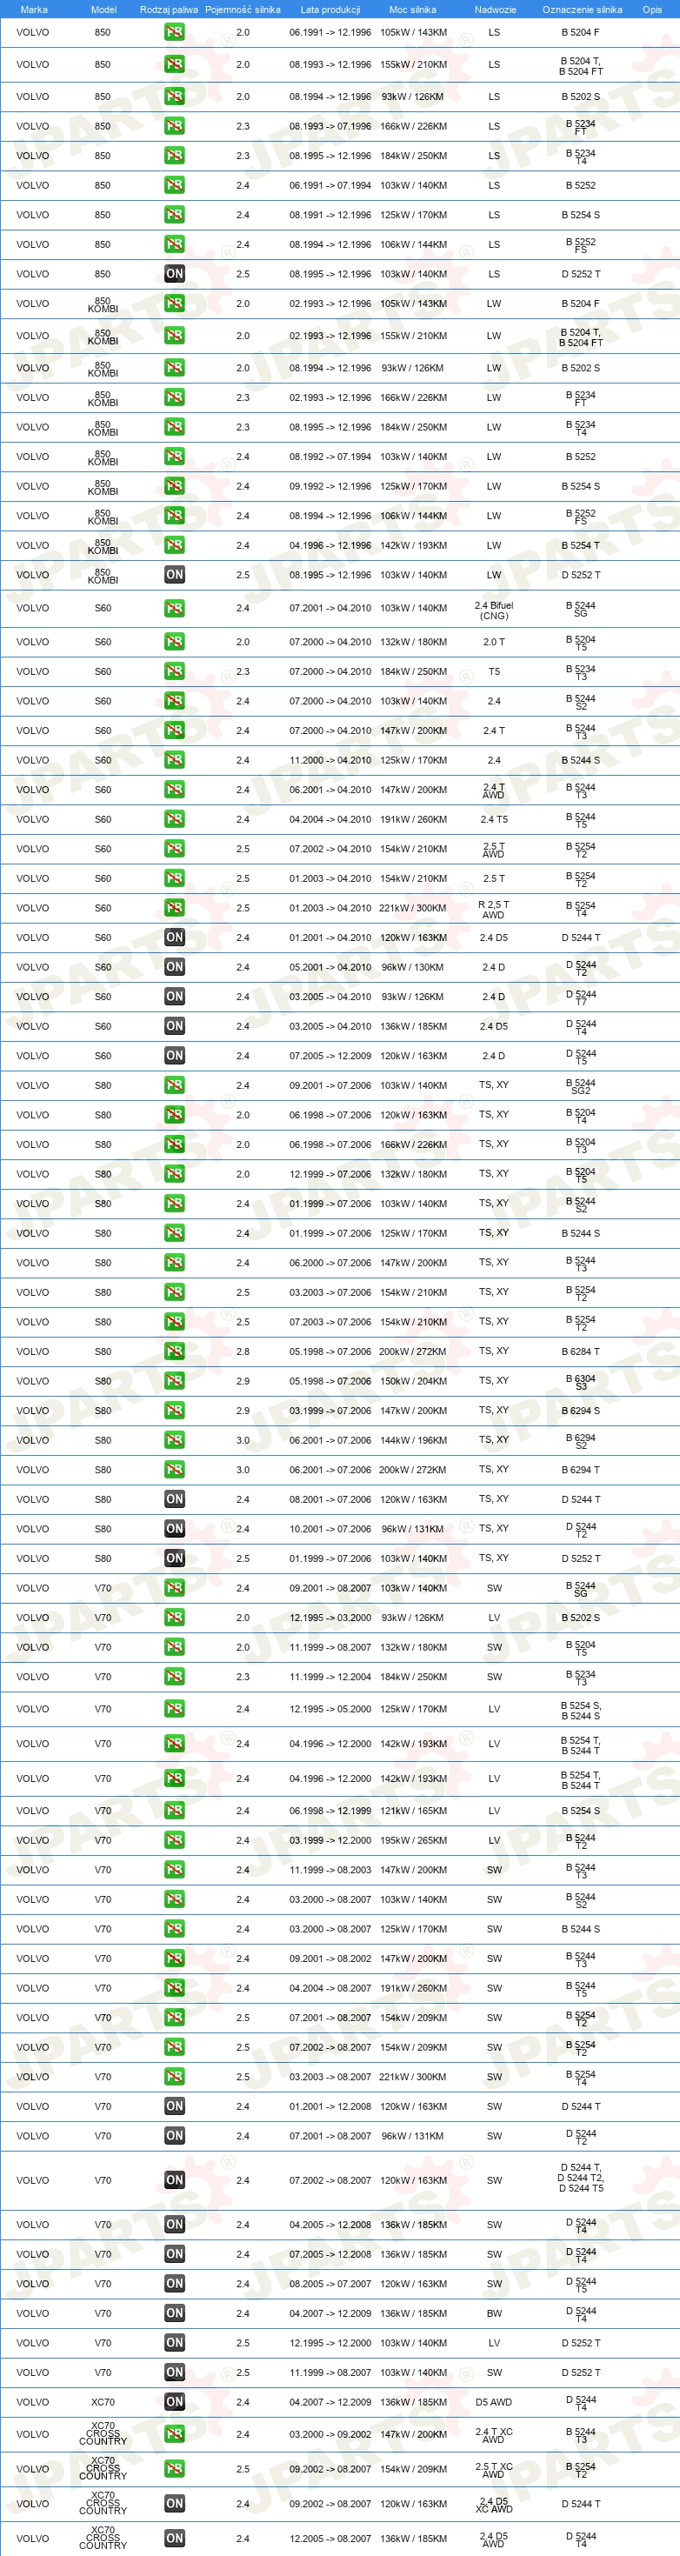This screenshot has width=680, height=2556.
Task: Click the '2.8' engine capacity cell
Action: tap(243, 1351)
